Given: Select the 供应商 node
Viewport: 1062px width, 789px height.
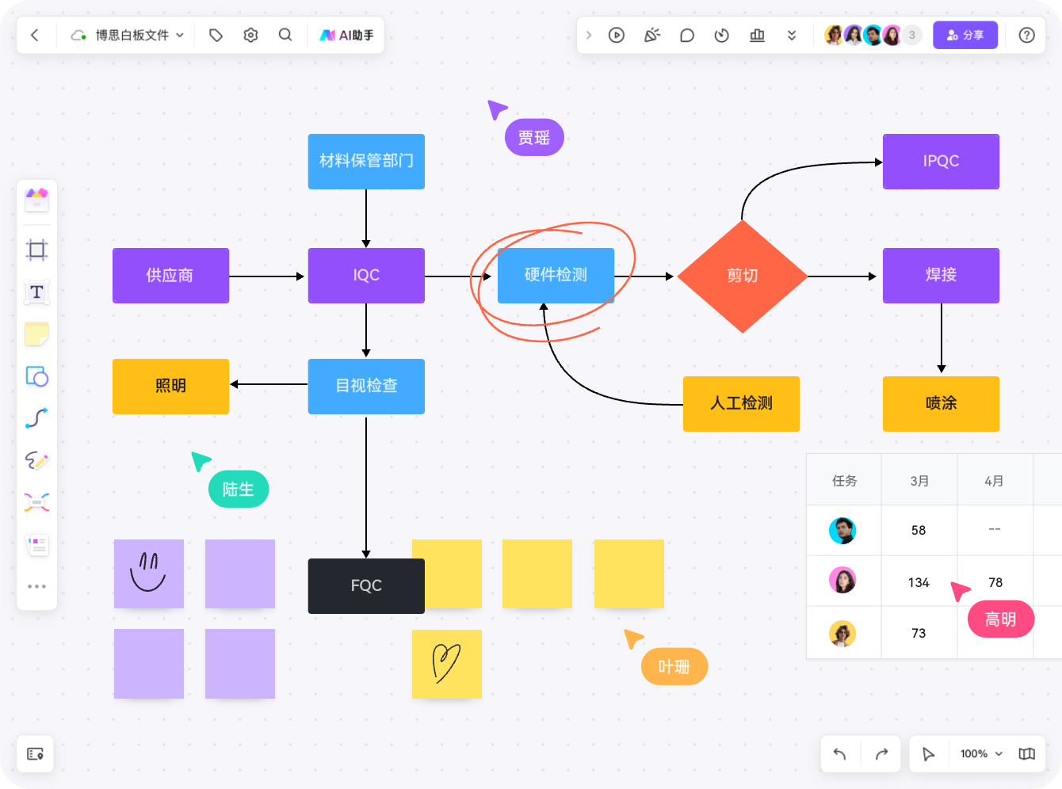Looking at the screenshot, I should [170, 275].
